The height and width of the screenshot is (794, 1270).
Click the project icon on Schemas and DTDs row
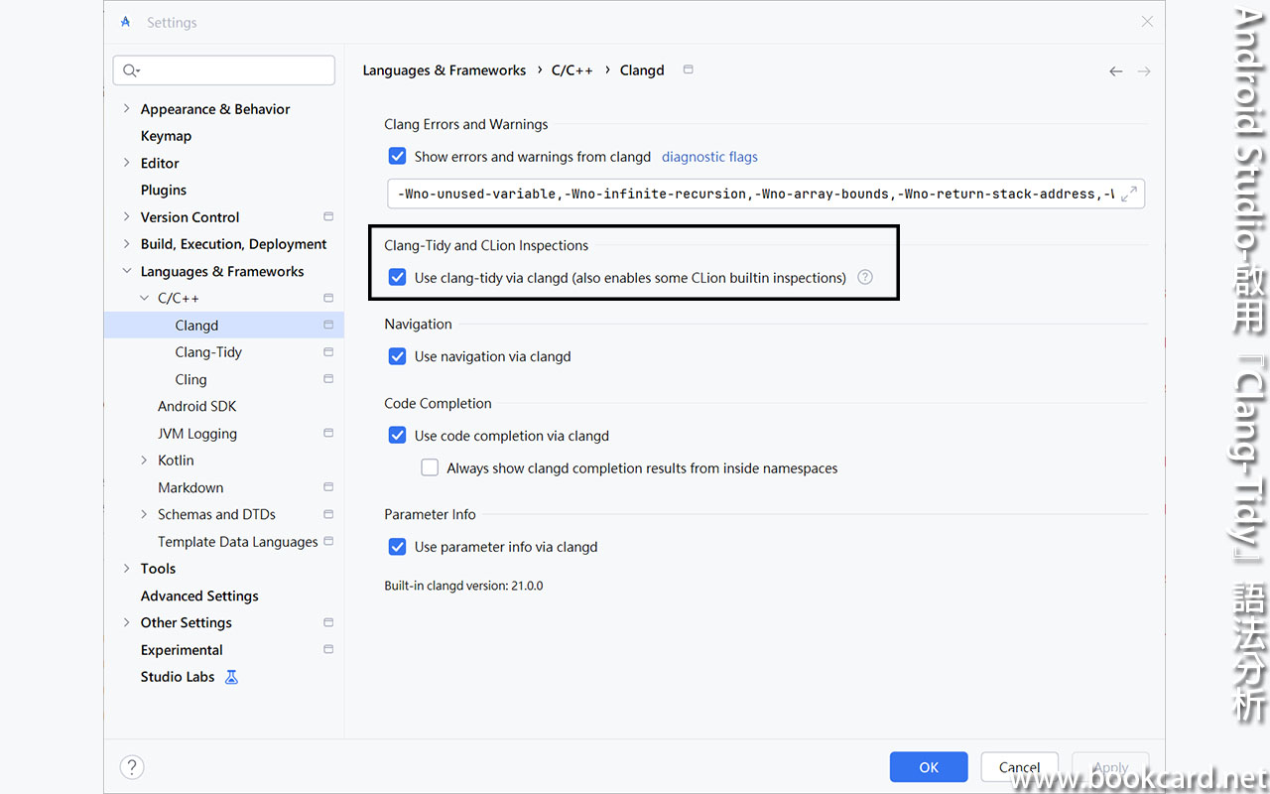point(328,514)
